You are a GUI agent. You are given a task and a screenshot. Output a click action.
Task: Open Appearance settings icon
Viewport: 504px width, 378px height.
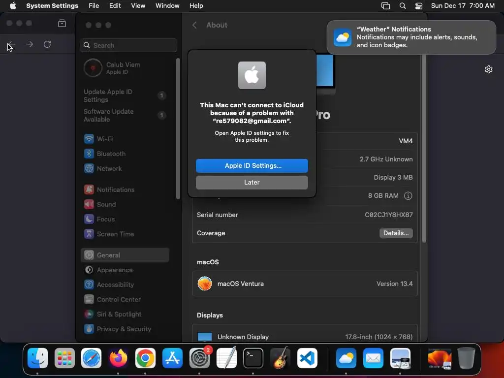pos(89,270)
